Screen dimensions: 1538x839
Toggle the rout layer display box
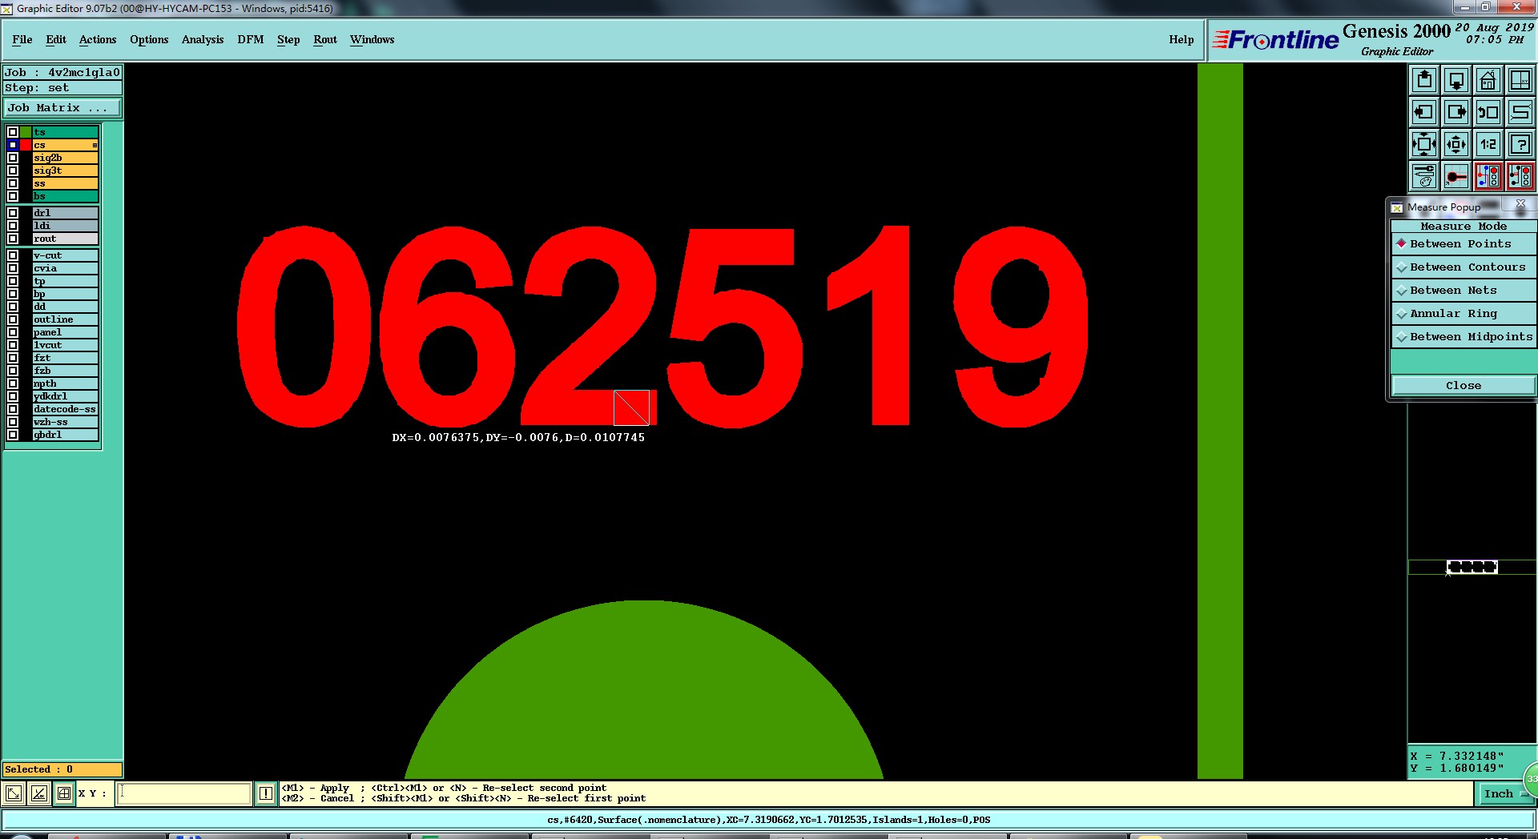[13, 239]
